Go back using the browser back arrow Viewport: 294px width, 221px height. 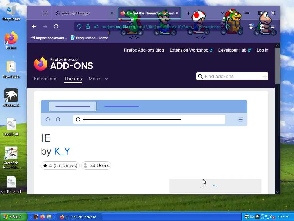pos(34,27)
